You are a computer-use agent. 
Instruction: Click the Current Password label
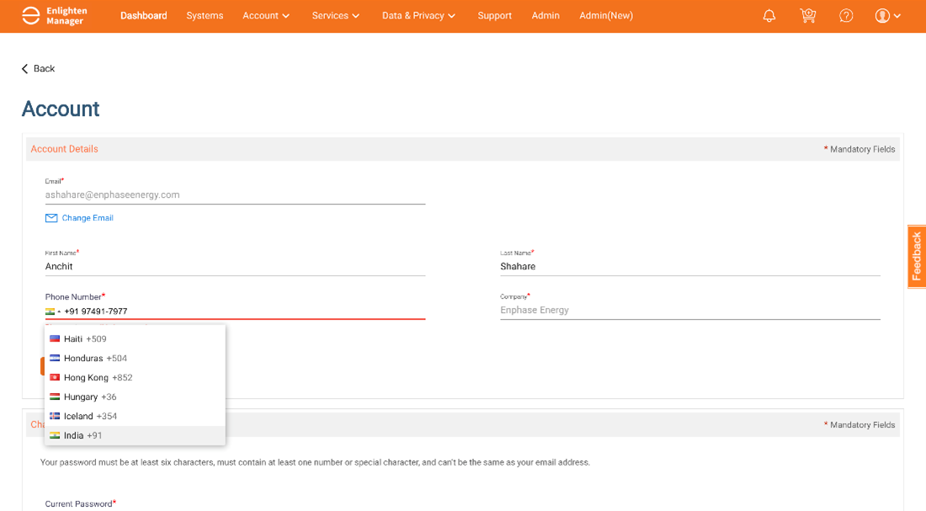click(80, 504)
